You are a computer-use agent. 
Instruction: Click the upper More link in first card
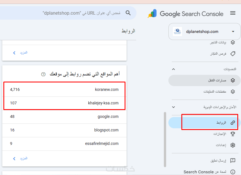(20, 53)
